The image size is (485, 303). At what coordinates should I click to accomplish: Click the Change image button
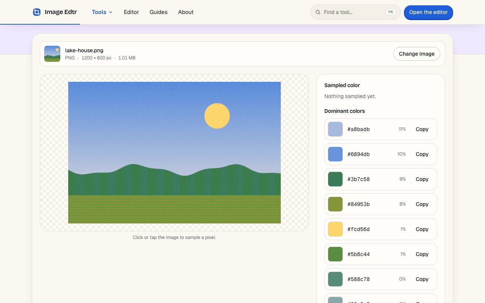416,54
